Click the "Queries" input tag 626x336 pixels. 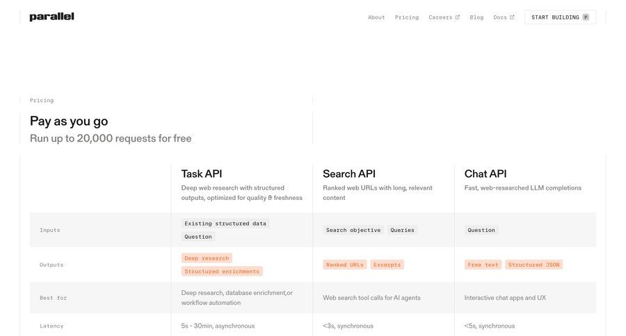[x=402, y=230]
